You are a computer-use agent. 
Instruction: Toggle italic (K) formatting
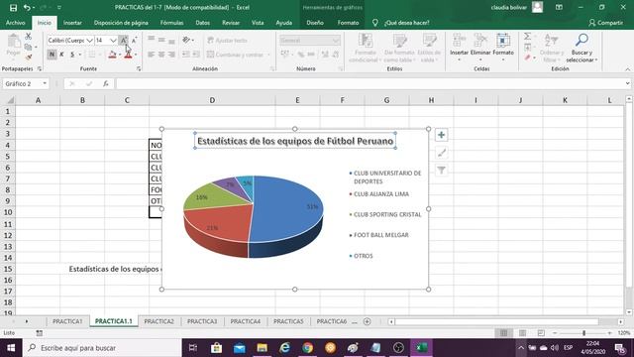point(61,55)
